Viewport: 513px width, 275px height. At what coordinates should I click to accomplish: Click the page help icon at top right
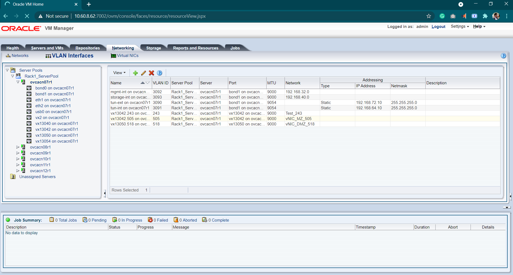(x=503, y=56)
